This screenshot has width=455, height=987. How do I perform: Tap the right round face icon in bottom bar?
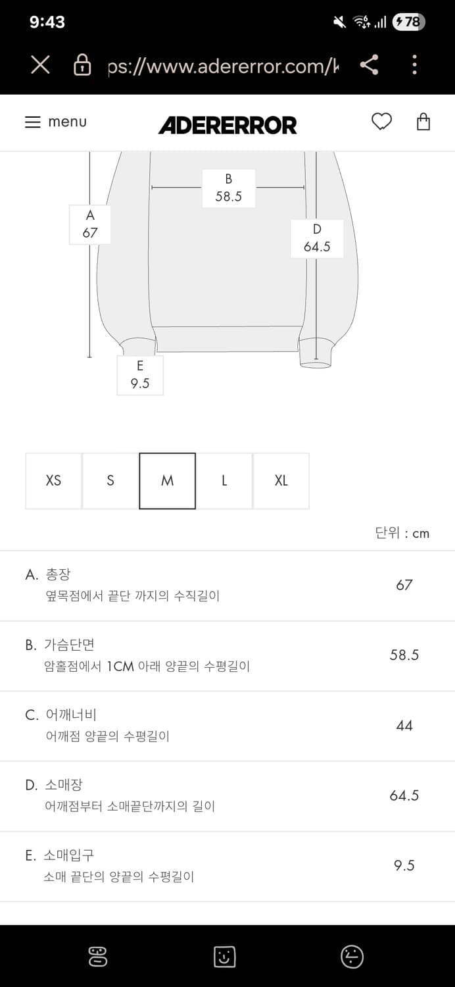pos(352,957)
